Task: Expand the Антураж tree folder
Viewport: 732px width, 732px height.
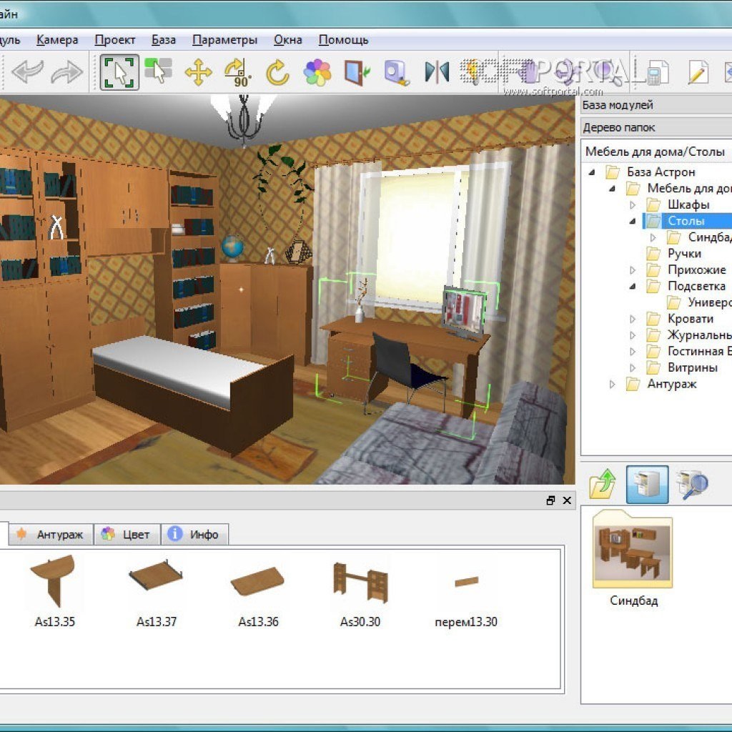Action: point(612,384)
